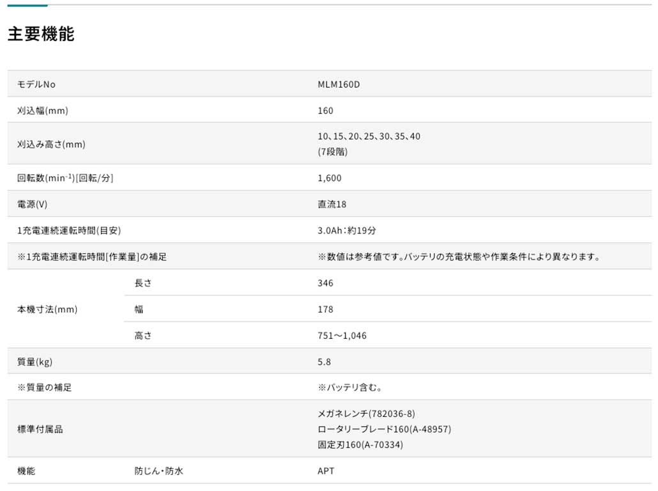The image size is (658, 491).
Task: Click the 高さ sub-label
Action: point(143,336)
